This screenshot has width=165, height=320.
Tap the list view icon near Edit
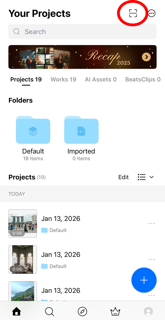pos(141,177)
